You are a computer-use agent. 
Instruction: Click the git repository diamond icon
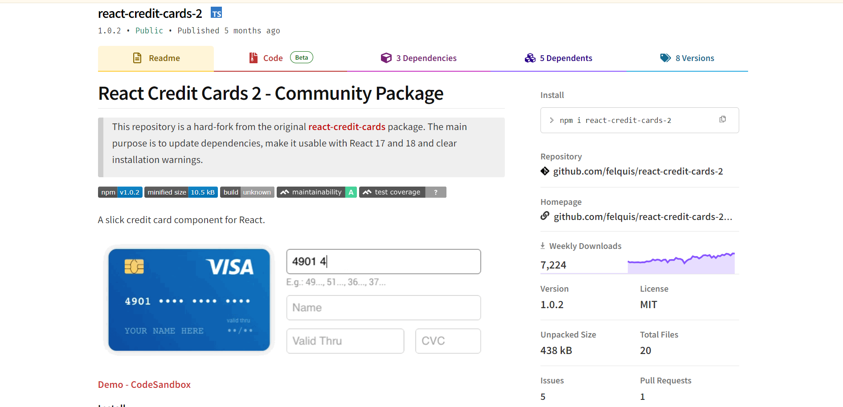click(x=545, y=171)
